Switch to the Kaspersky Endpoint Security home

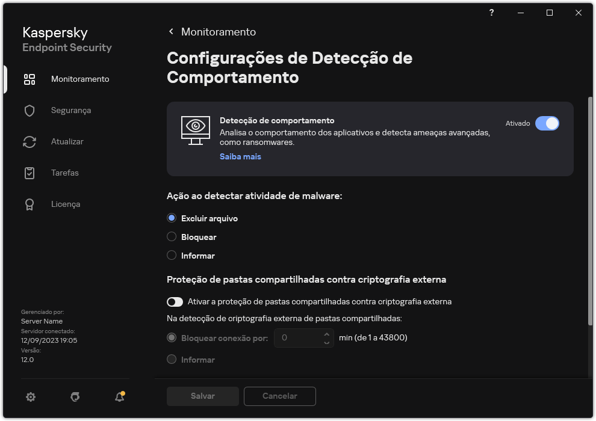click(67, 39)
